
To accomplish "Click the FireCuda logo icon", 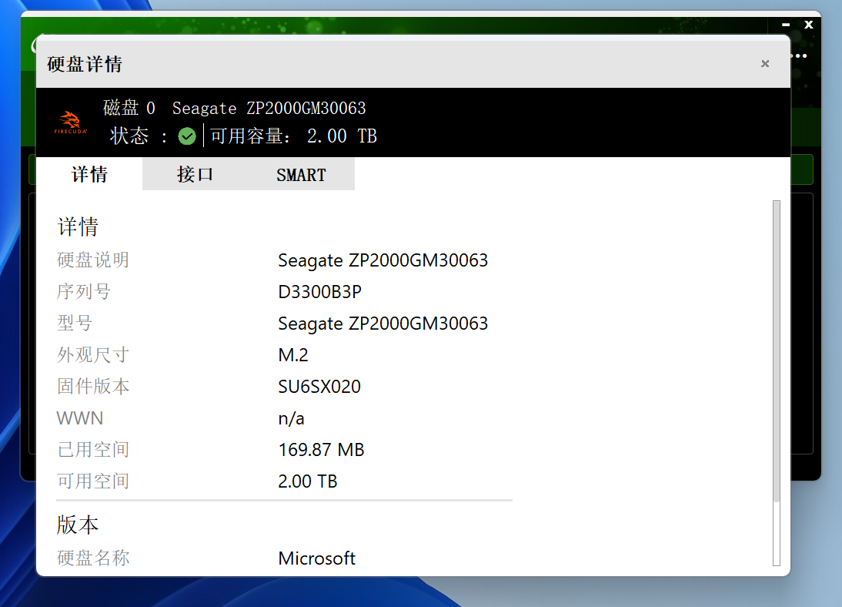I will [x=70, y=122].
